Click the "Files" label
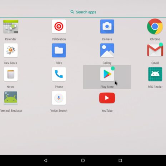Image resolution: width=166 pixels, height=166 pixels. tap(59, 63)
